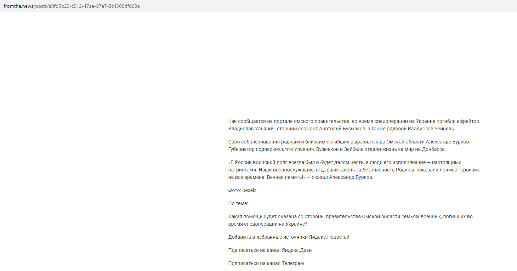The width and height of the screenshot is (517, 271).
Task: Click the 'Фото: pexels' credit line
Action: [x=242, y=190]
